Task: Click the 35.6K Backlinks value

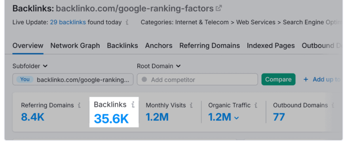Action: (111, 119)
